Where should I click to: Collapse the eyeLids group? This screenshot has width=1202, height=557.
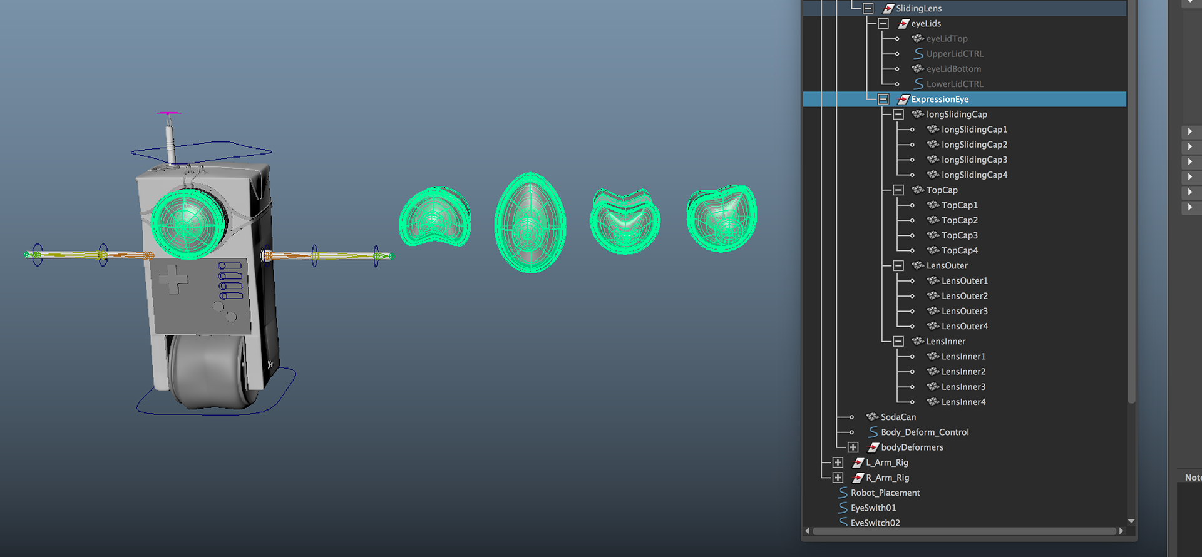click(x=883, y=24)
